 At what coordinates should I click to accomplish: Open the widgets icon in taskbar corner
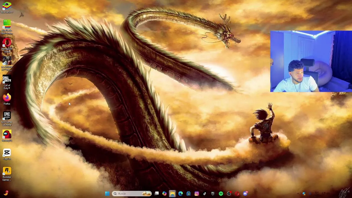5,193
